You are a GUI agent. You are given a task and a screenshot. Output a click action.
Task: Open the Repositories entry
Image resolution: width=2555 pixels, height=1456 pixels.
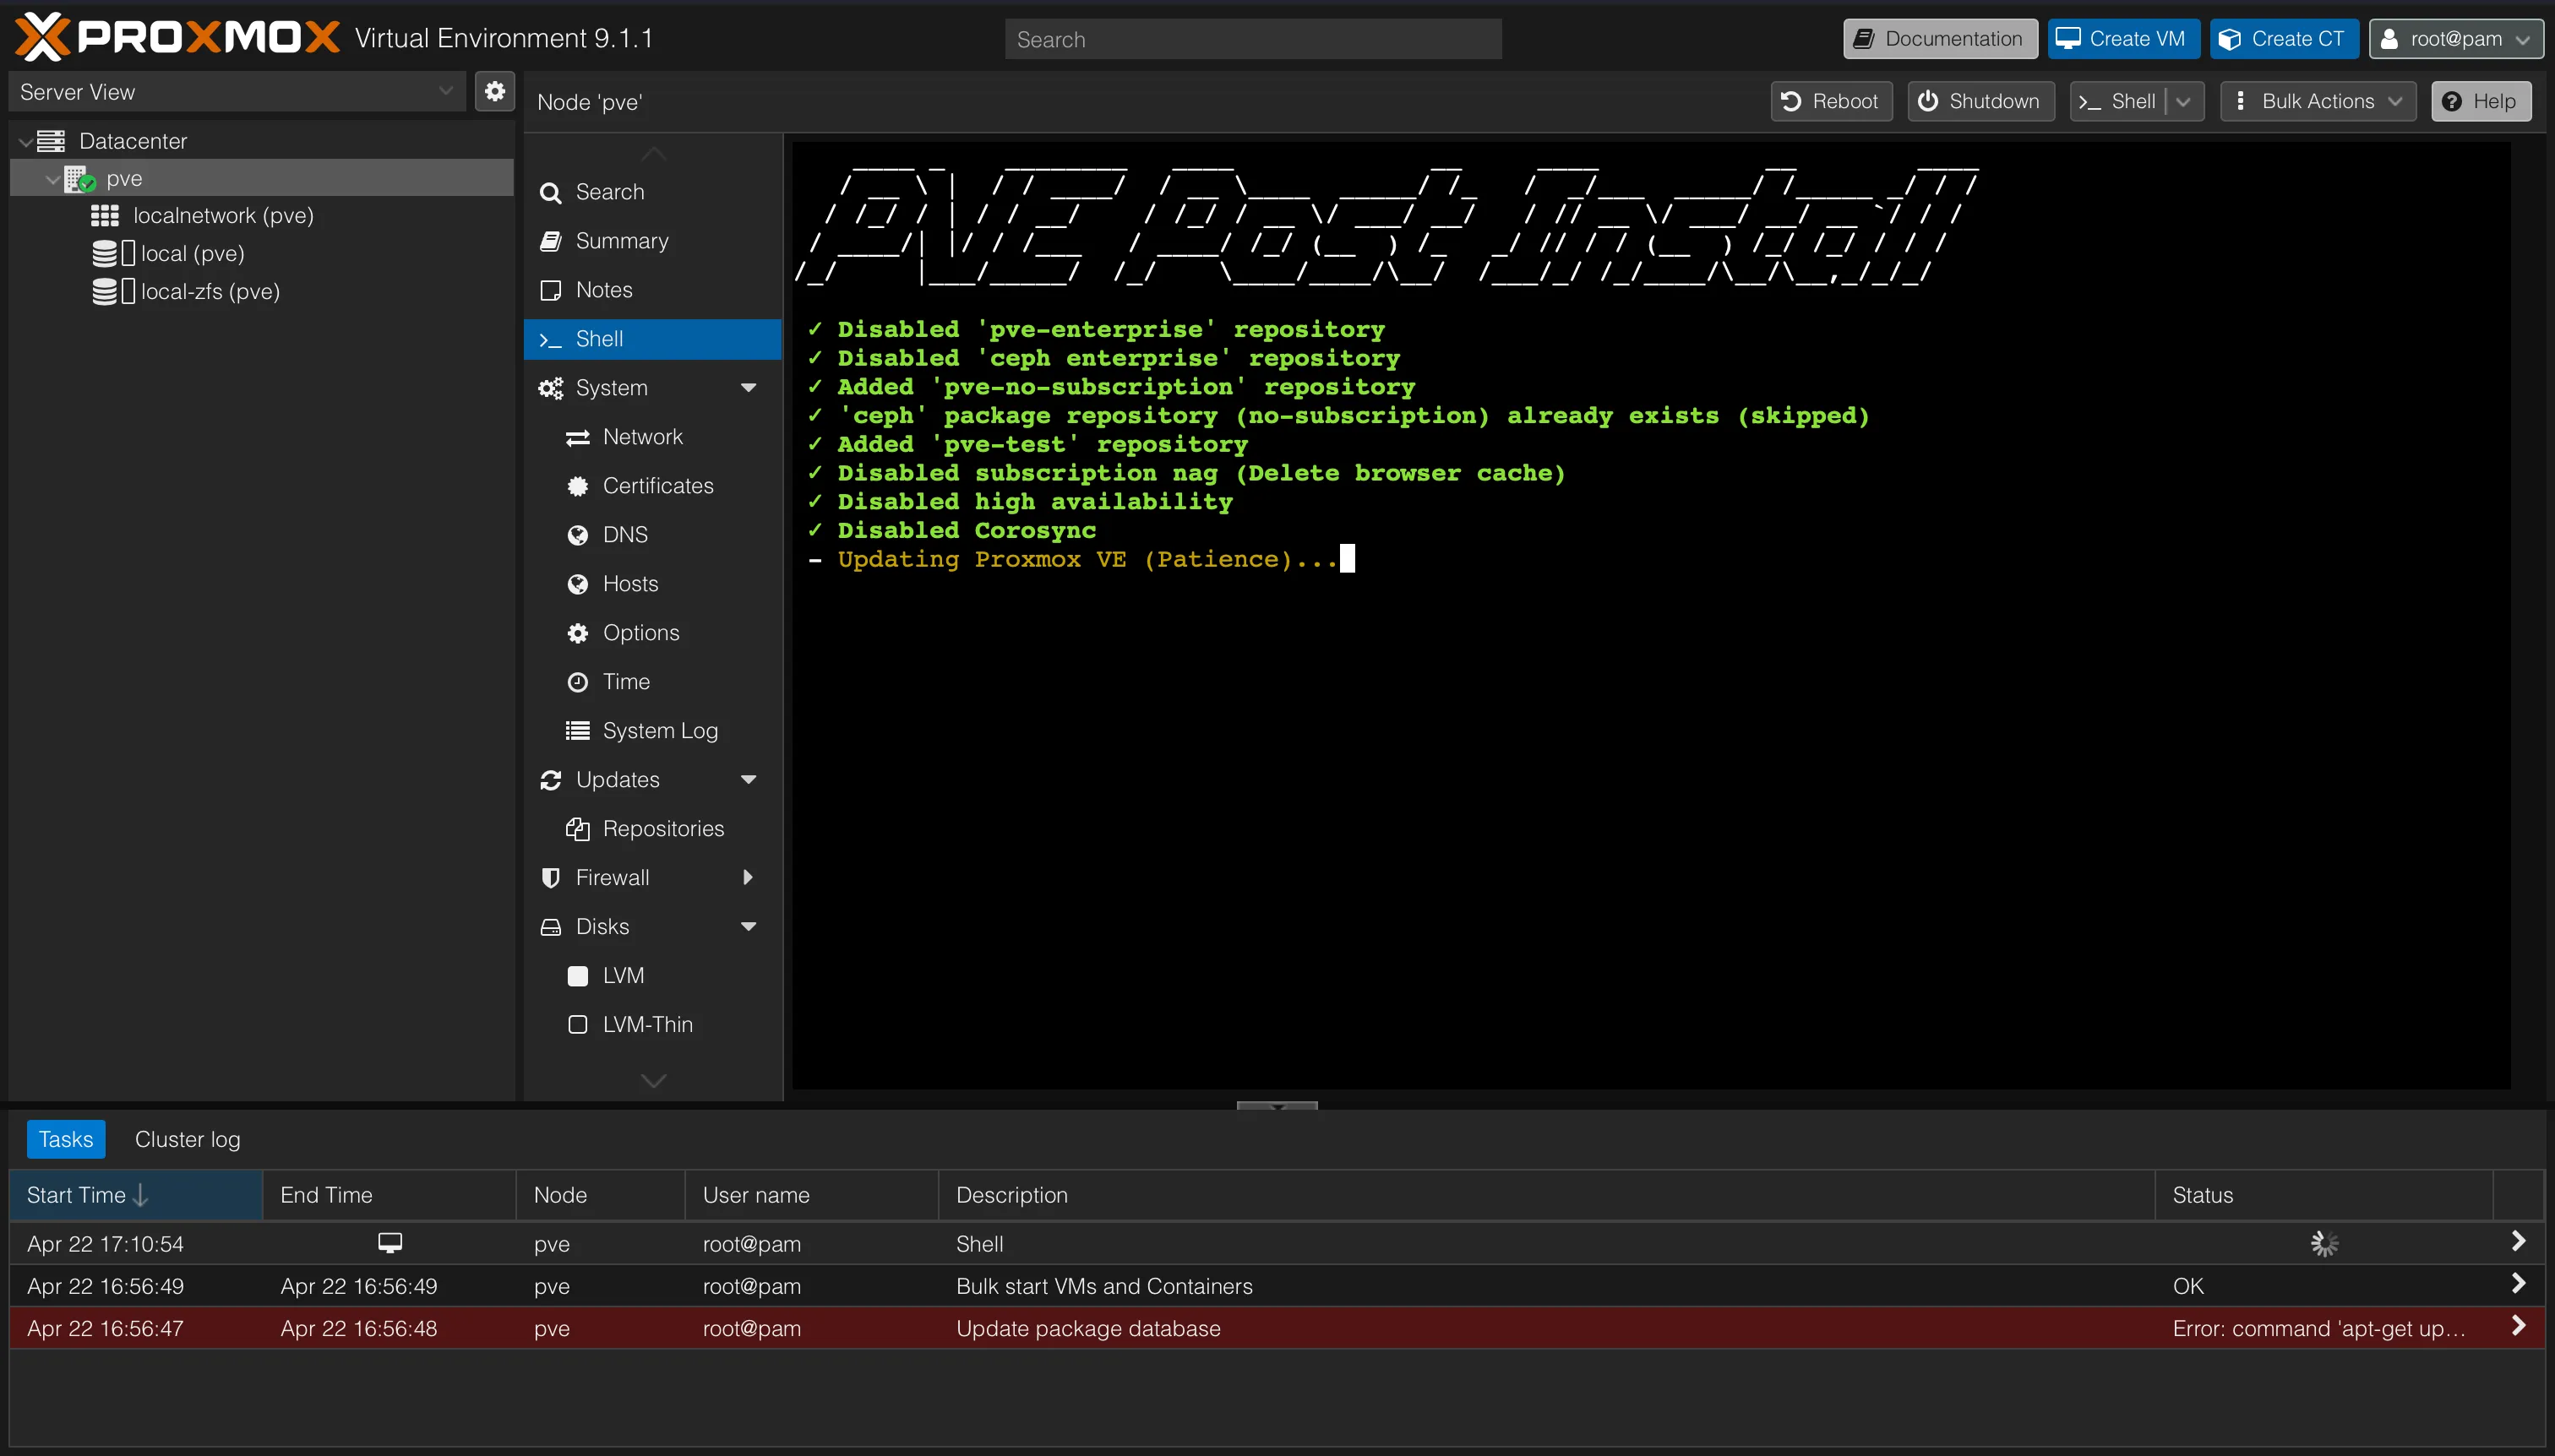(x=652, y=829)
